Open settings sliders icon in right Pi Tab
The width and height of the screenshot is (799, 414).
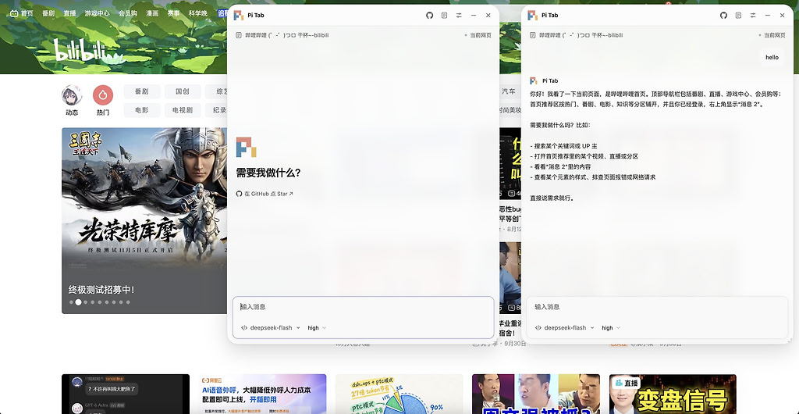click(x=753, y=16)
